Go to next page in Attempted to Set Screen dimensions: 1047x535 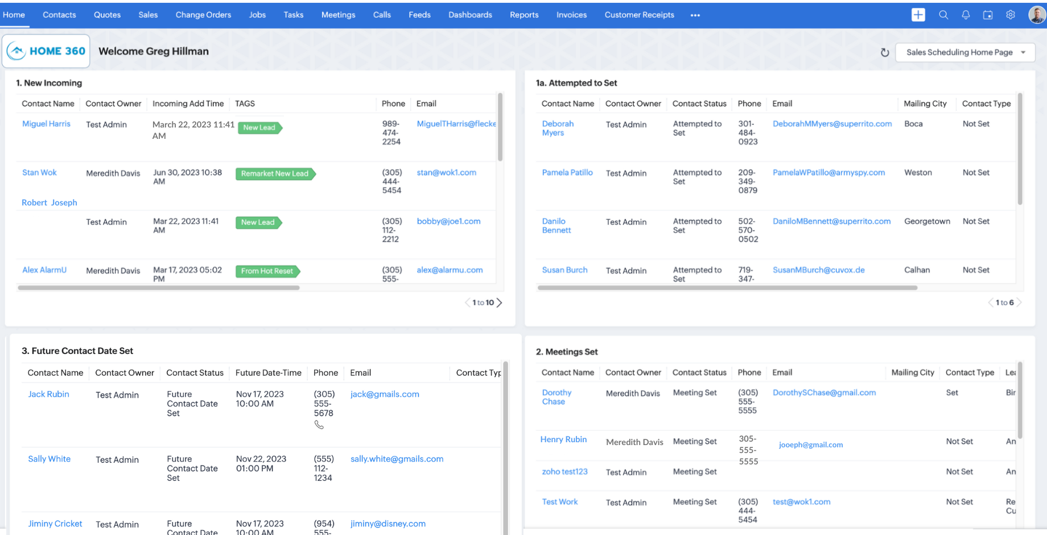(1019, 303)
